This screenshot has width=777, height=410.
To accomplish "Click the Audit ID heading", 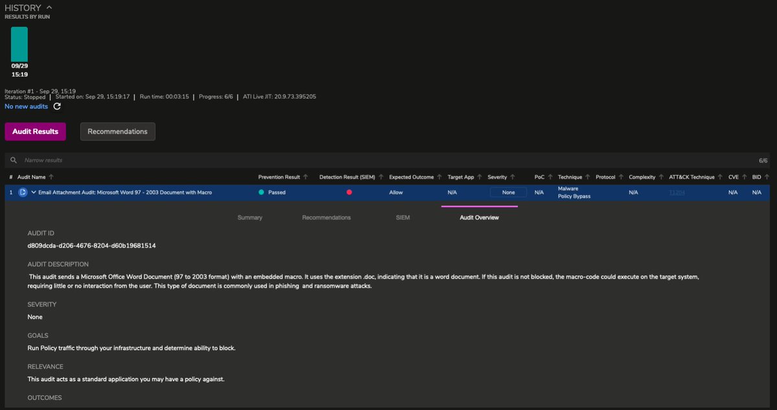I will coord(41,233).
